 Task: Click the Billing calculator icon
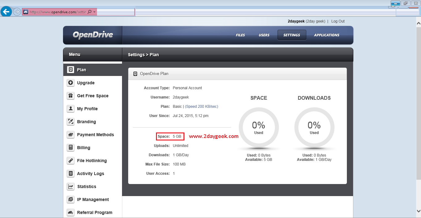click(x=71, y=147)
